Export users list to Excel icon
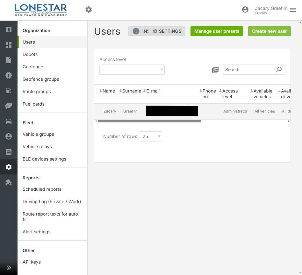The width and height of the screenshot is (302, 275). coord(215,70)
